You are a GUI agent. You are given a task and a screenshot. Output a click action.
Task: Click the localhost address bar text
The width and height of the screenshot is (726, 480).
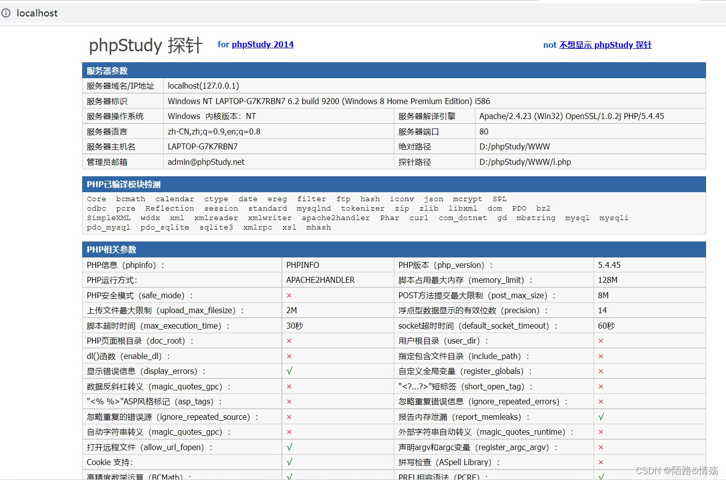pyautogui.click(x=37, y=13)
